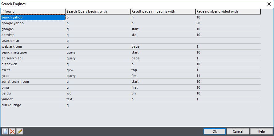Click the pencil edit icon
The width and height of the screenshot is (274, 136).
click(20, 131)
